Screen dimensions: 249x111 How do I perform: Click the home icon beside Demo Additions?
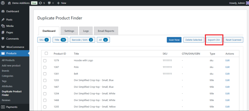(x=9, y=3)
